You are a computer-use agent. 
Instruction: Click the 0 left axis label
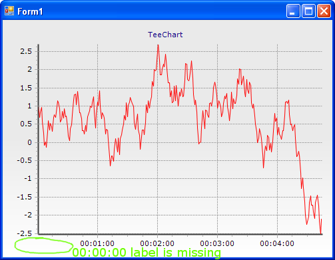click(x=30, y=142)
